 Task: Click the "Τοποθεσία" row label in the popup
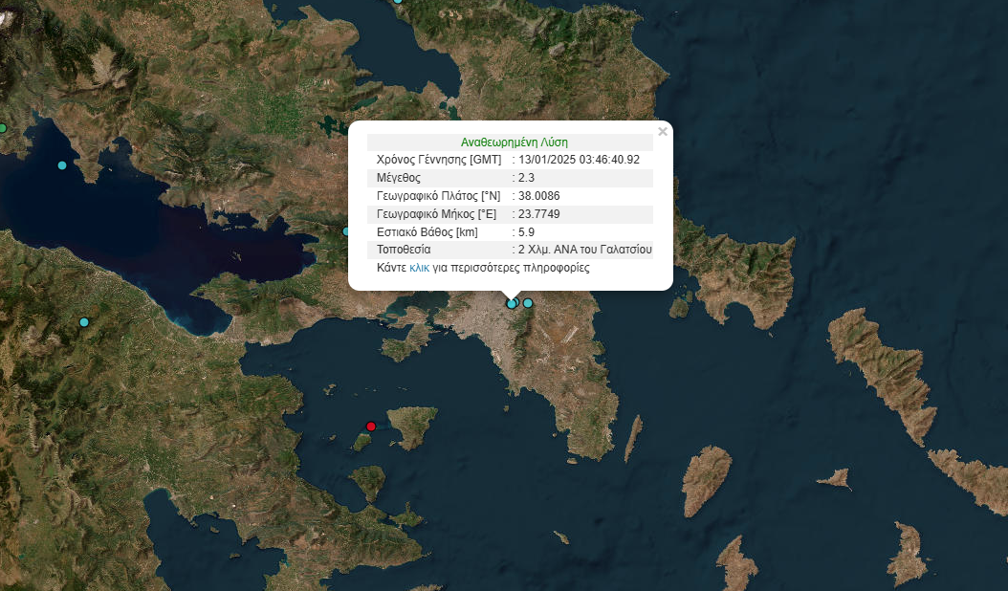404,250
